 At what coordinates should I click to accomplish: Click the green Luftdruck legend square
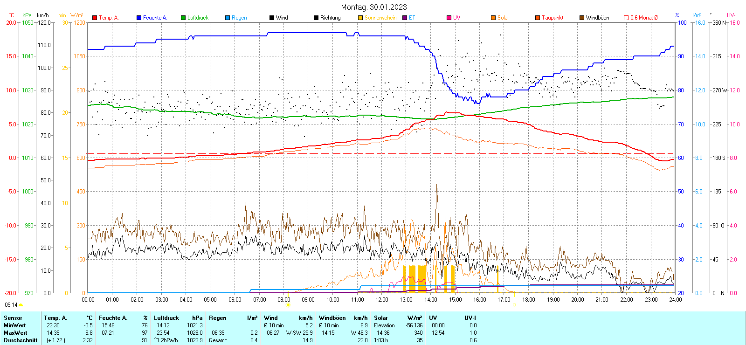pos(183,18)
